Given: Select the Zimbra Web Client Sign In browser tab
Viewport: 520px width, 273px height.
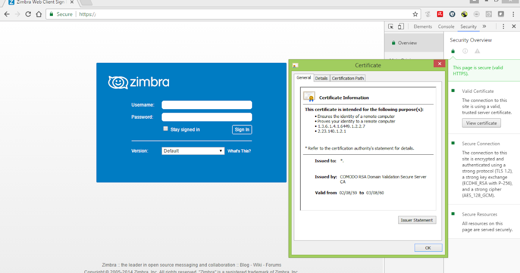Looking at the screenshot, I should 40,2.
